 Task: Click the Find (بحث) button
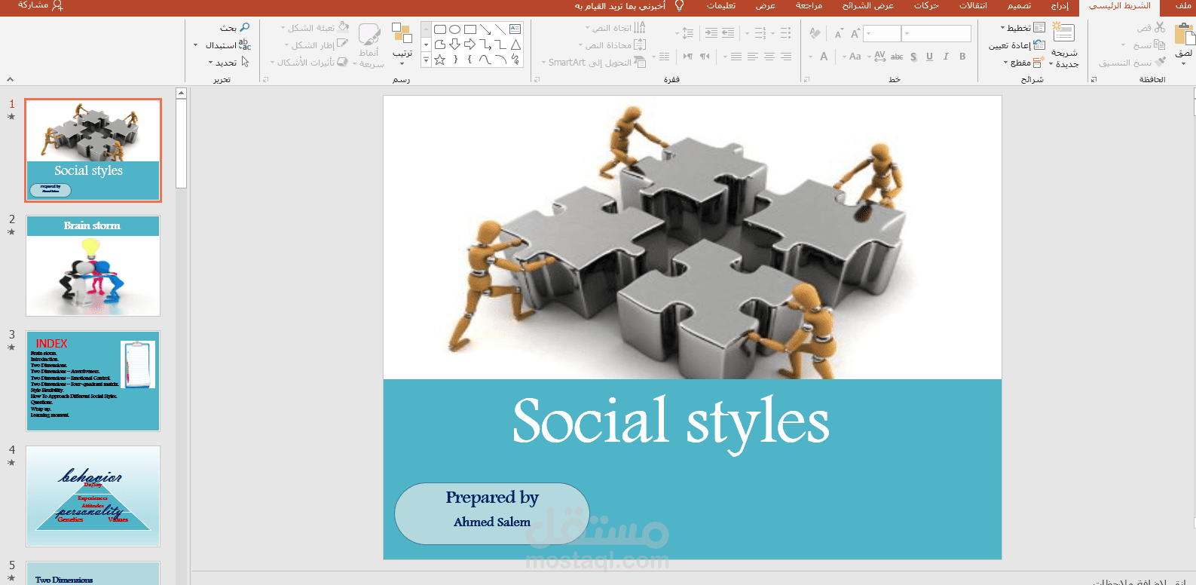pyautogui.click(x=235, y=28)
